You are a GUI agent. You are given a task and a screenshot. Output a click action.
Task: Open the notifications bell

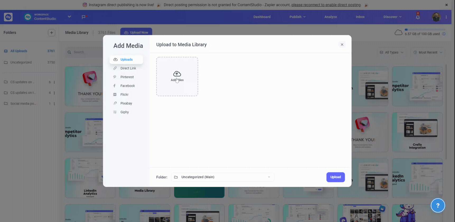point(418,17)
